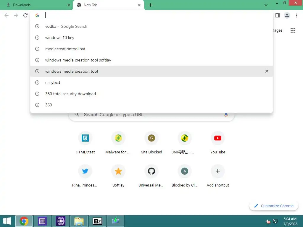Viewport: 303px width, 227px height.
Task: Open the 360导航 shortcut
Action: click(185, 143)
